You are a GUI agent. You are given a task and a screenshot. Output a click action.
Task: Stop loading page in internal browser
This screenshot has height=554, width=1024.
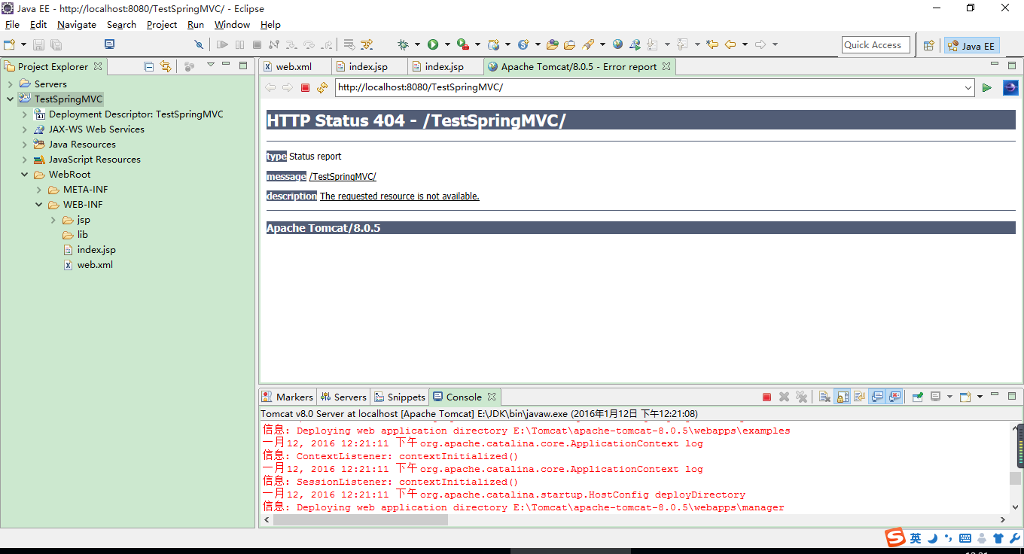click(x=305, y=87)
